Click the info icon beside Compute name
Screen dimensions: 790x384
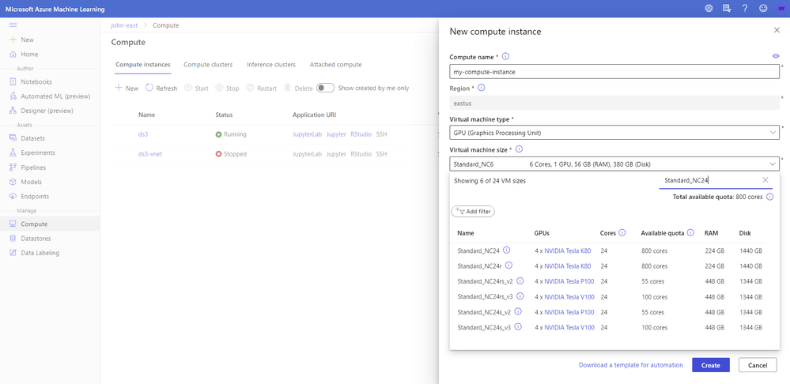click(x=506, y=56)
